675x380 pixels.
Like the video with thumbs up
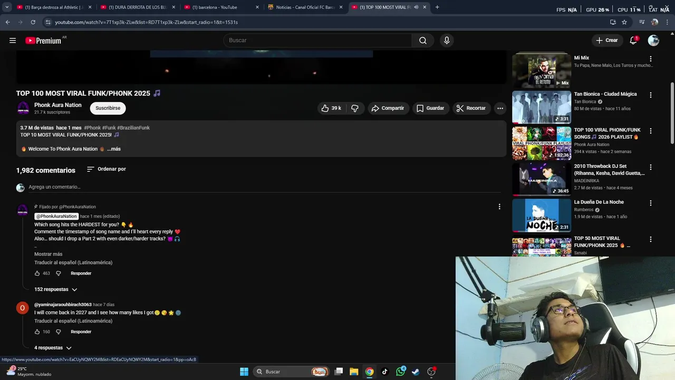331,108
